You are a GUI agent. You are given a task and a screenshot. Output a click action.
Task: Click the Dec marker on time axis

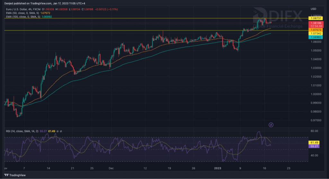tap(111, 168)
